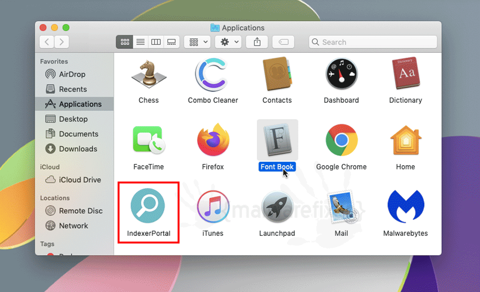The height and width of the screenshot is (292, 480).
Task: Switch to column view
Action: click(156, 42)
